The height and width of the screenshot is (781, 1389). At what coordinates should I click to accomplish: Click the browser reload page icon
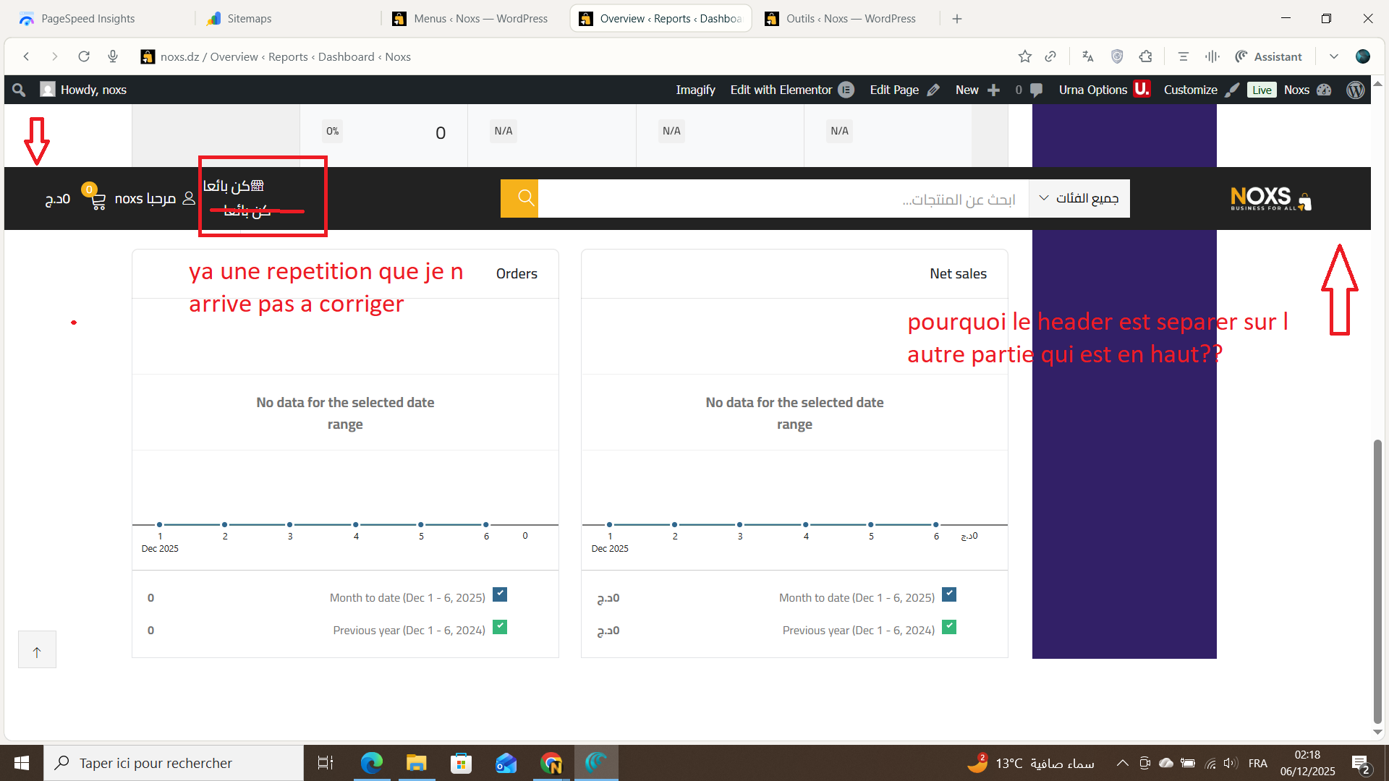(x=84, y=56)
